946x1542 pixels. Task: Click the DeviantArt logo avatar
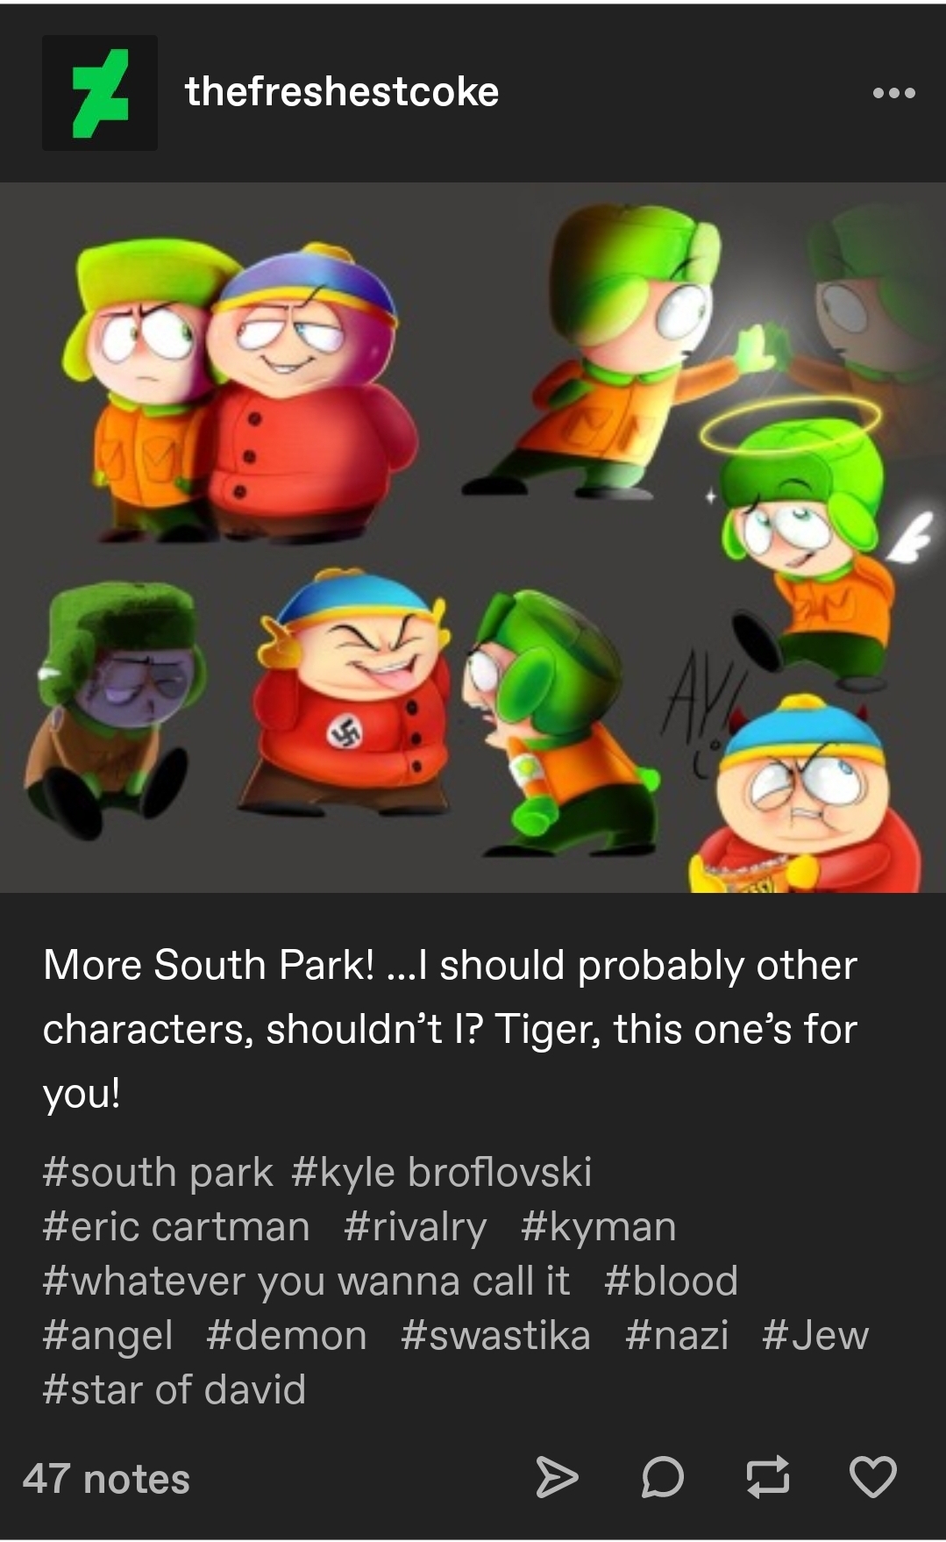100,93
